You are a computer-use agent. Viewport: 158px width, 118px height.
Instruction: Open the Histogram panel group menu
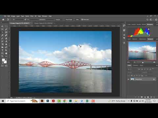157,25
